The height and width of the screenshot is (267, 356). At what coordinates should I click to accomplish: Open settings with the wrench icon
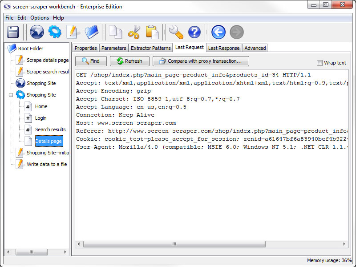(x=176, y=32)
